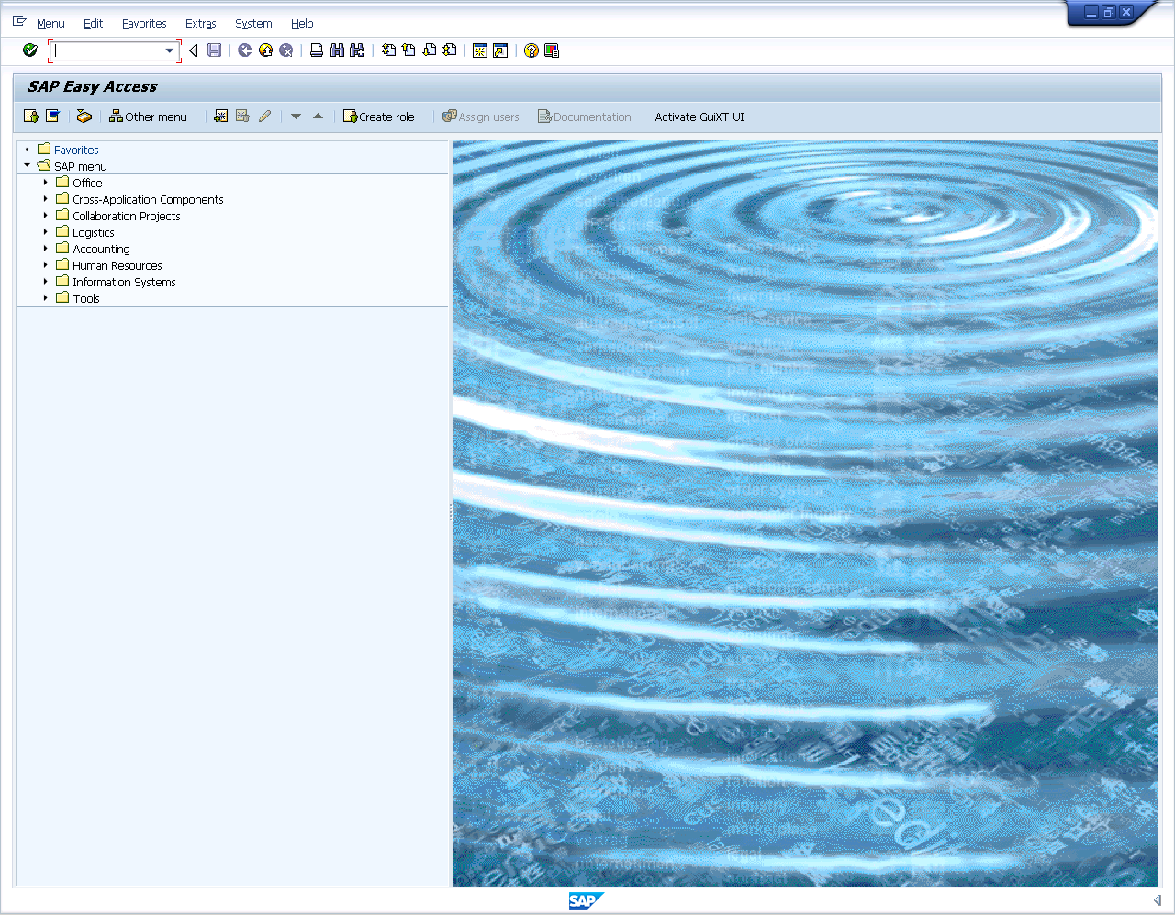
Task: Expand the Collaboration Projects node
Action: (x=45, y=216)
